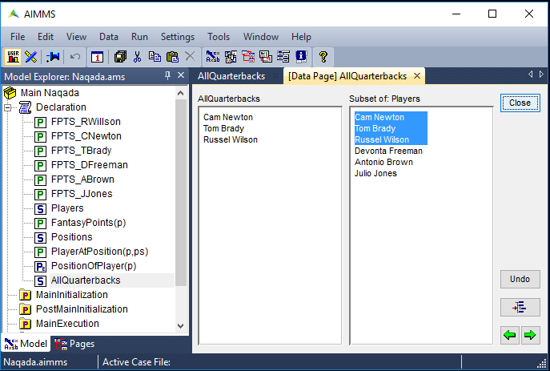Image resolution: width=550 pixels, height=371 pixels.
Task: Select MainInitialization procedure
Action: pyautogui.click(x=72, y=295)
